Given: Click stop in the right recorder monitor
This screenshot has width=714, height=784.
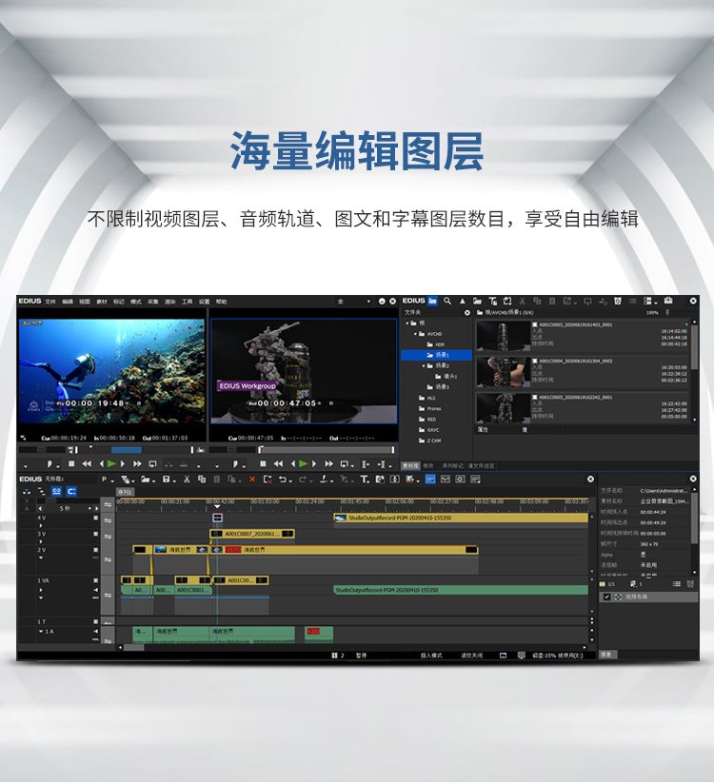Looking at the screenshot, I should click(x=263, y=463).
